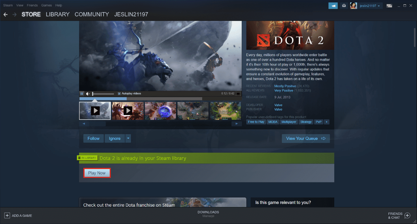Open the Help menu
Image resolution: width=417 pixels, height=224 pixels.
(59, 5)
